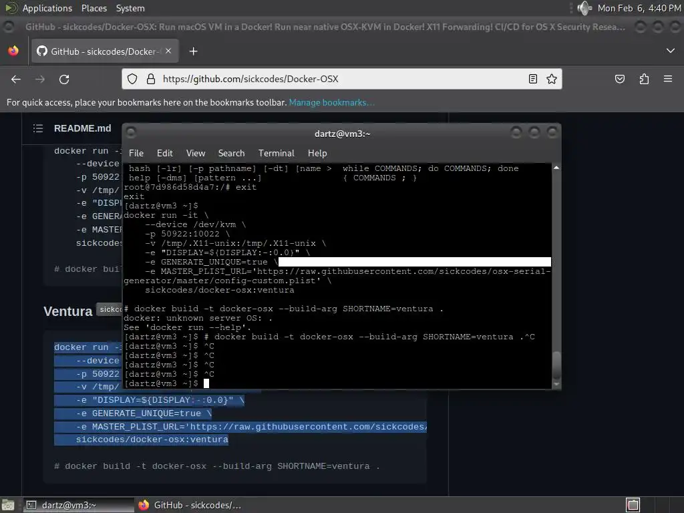Click the terminal scrollbar thumb
This screenshot has width=684, height=513.
tap(556, 365)
